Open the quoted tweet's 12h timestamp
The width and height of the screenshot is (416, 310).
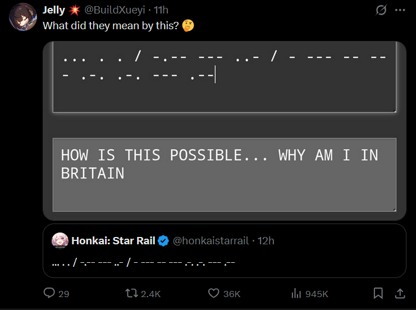pyautogui.click(x=266, y=241)
